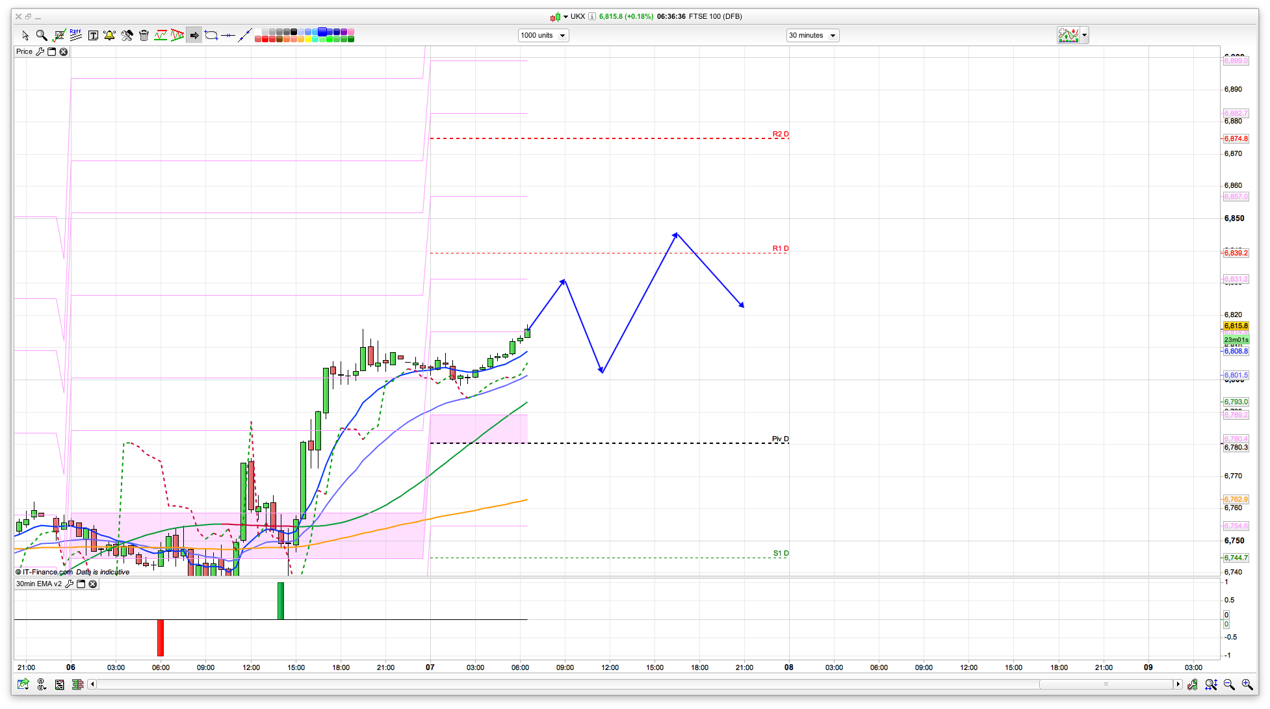Screen dimensions: 1270x709
Task: Open the alert bell tool
Action: (109, 35)
